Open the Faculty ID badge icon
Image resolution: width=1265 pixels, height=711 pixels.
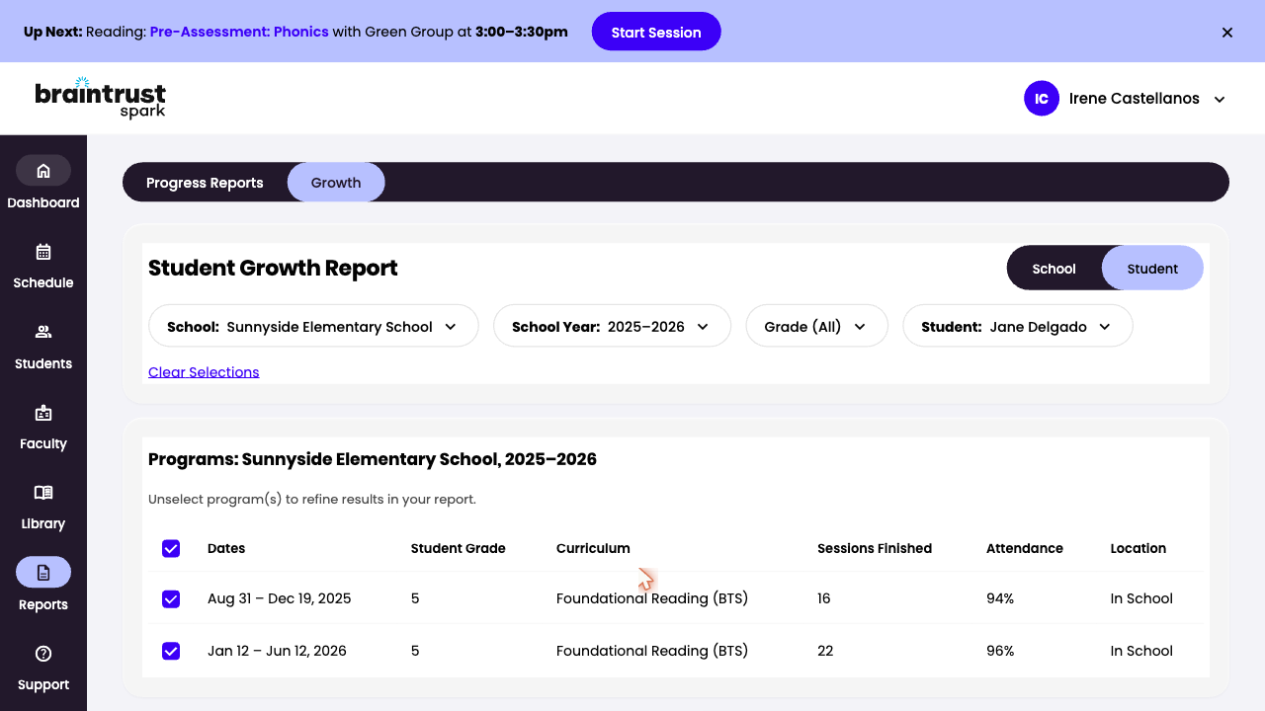coord(43,412)
